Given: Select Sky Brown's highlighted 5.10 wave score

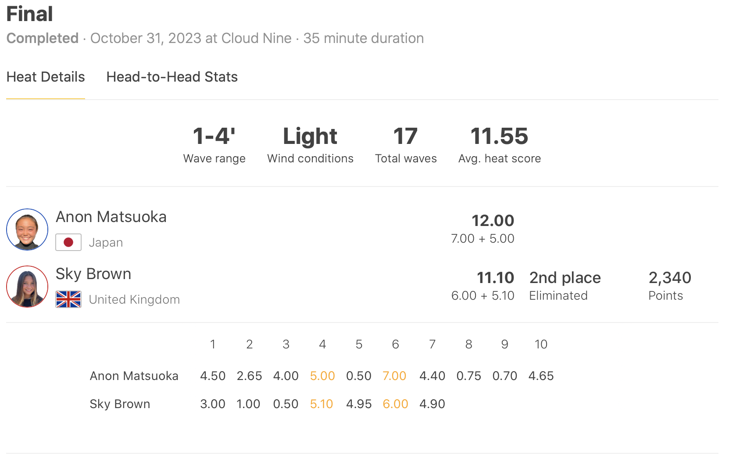Looking at the screenshot, I should tap(322, 404).
